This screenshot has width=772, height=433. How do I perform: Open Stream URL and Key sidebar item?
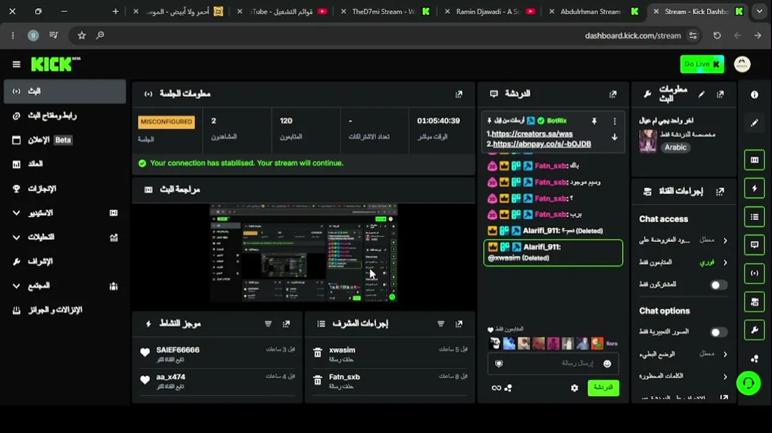click(64, 115)
